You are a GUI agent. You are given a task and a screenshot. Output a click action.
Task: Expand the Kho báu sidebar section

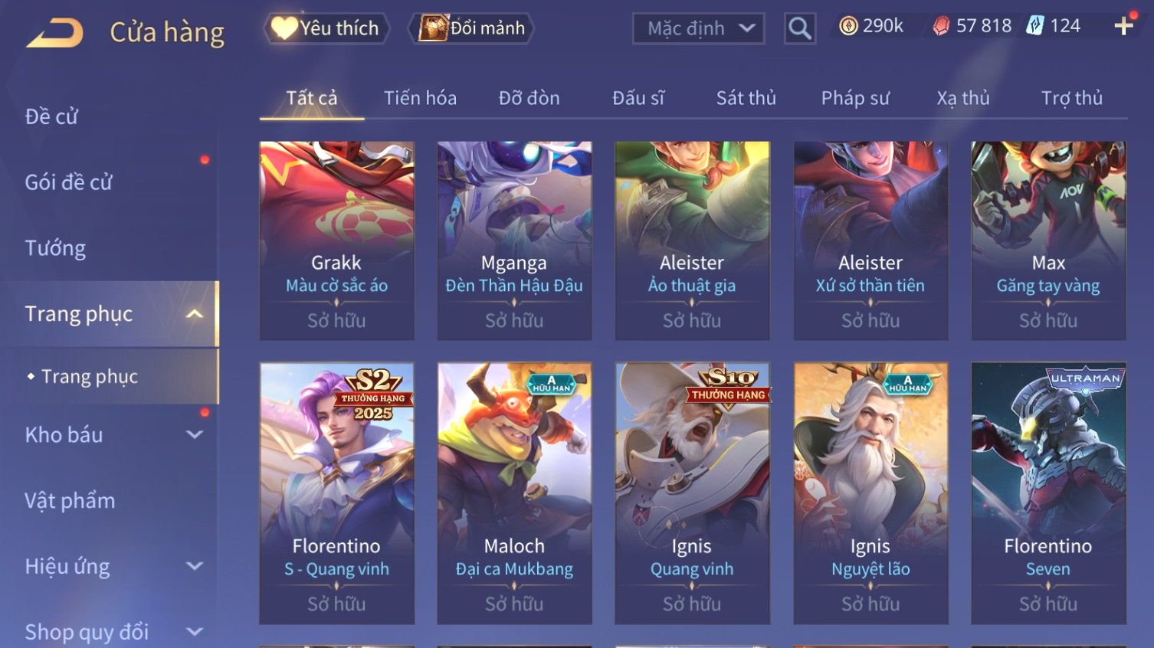tap(195, 435)
